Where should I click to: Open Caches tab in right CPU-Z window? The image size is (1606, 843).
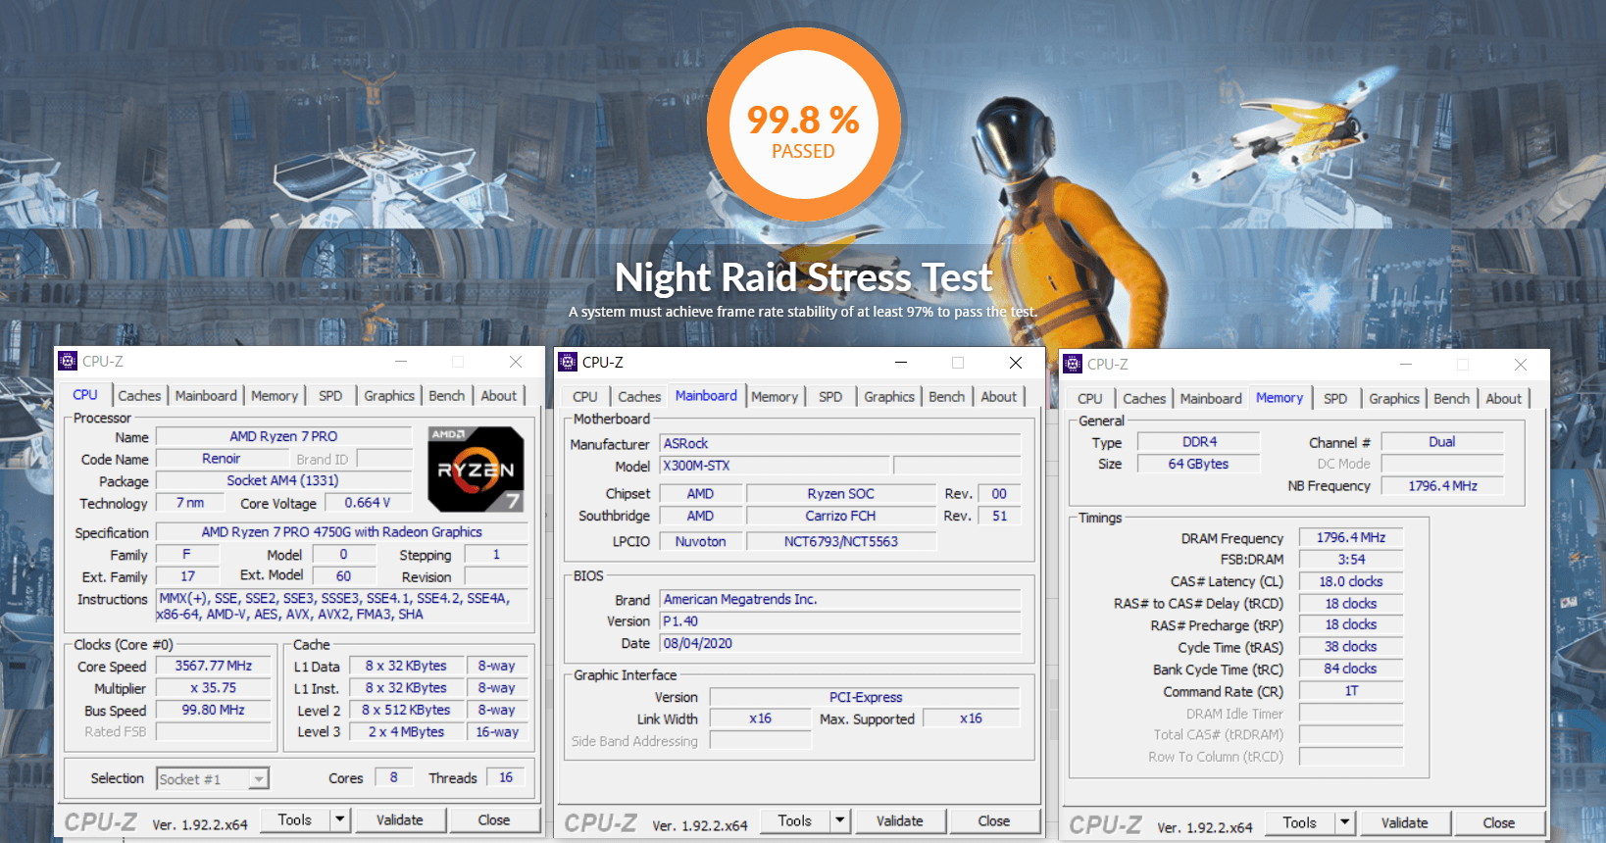[x=1144, y=398]
